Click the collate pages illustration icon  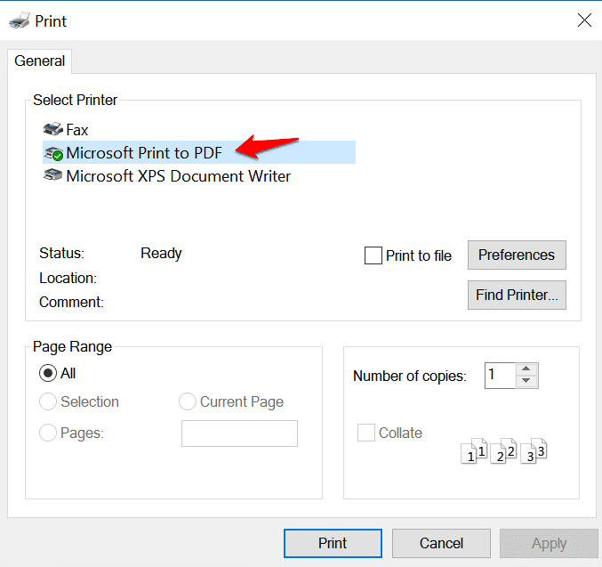503,451
